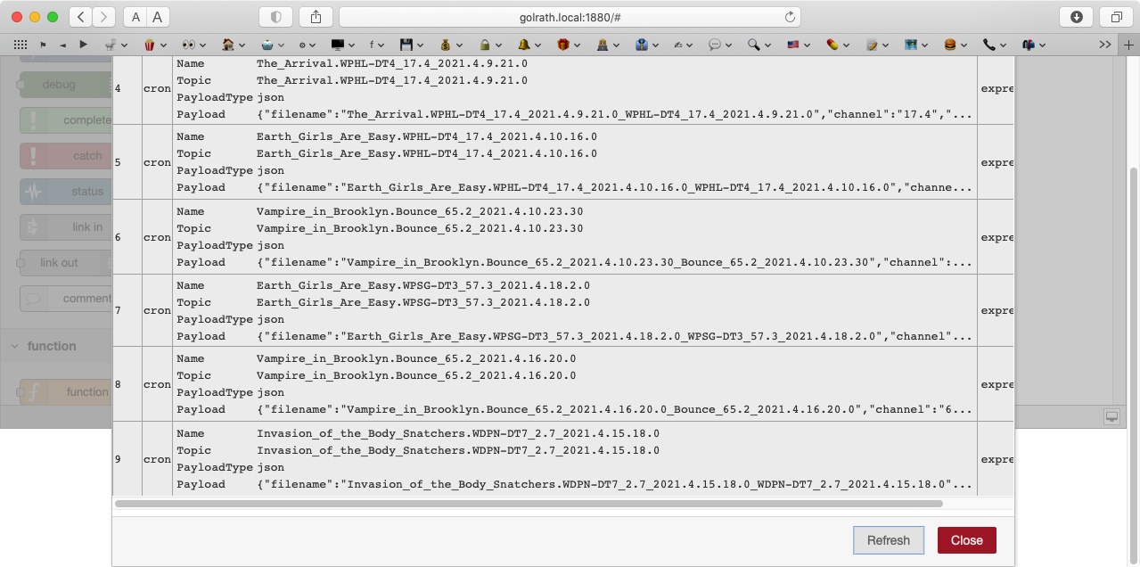Click the Share icon in the browser toolbar
The height and width of the screenshot is (567, 1140).
pos(316,15)
